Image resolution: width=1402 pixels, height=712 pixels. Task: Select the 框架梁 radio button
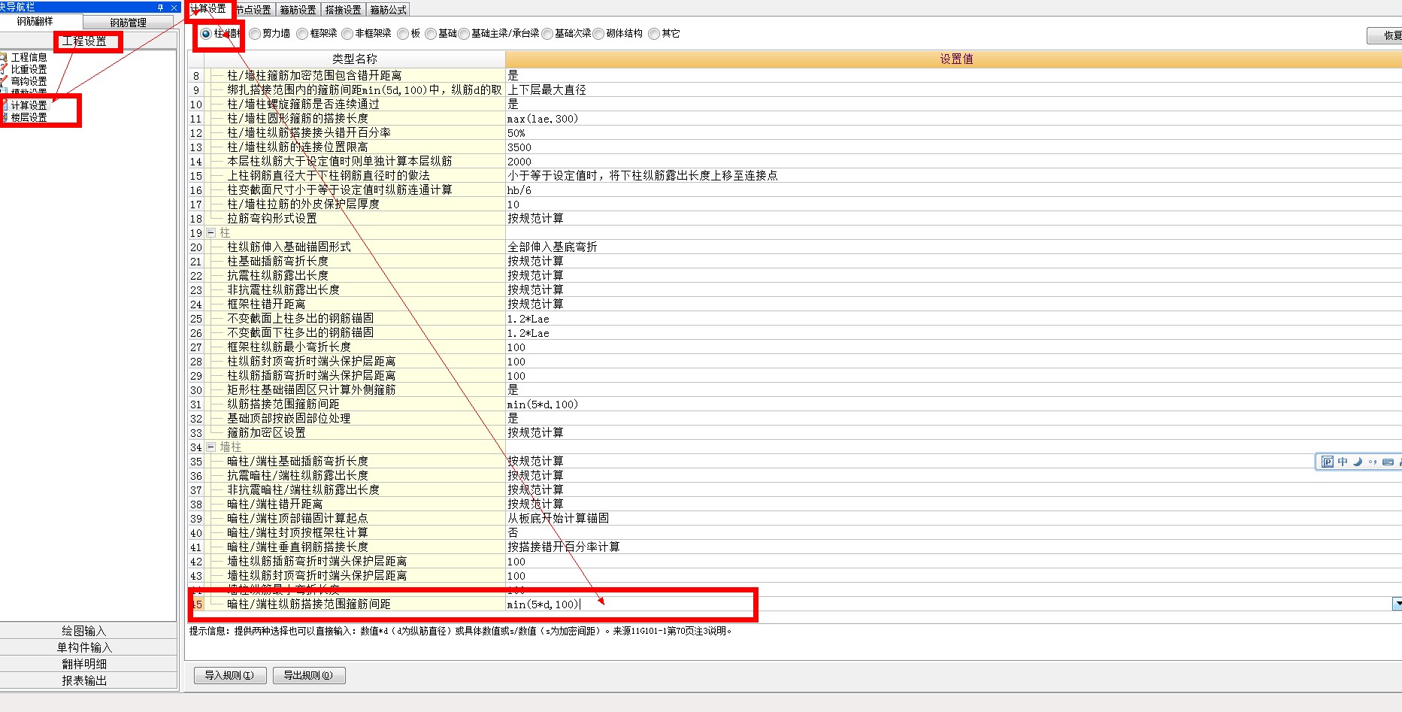pyautogui.click(x=302, y=34)
